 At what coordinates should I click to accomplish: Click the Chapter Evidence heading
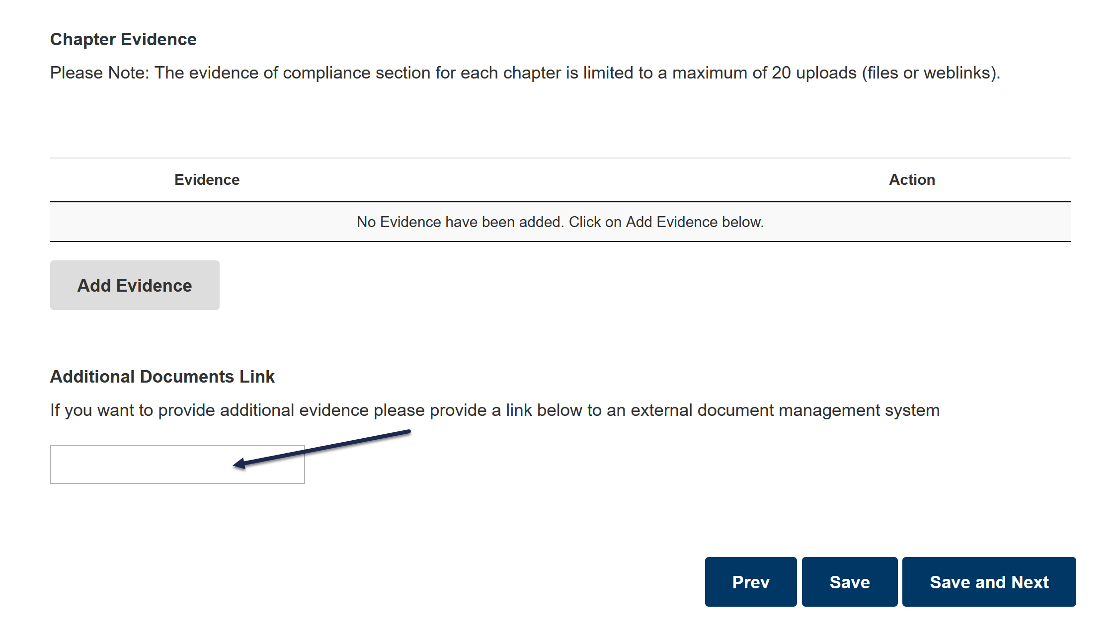coord(123,39)
